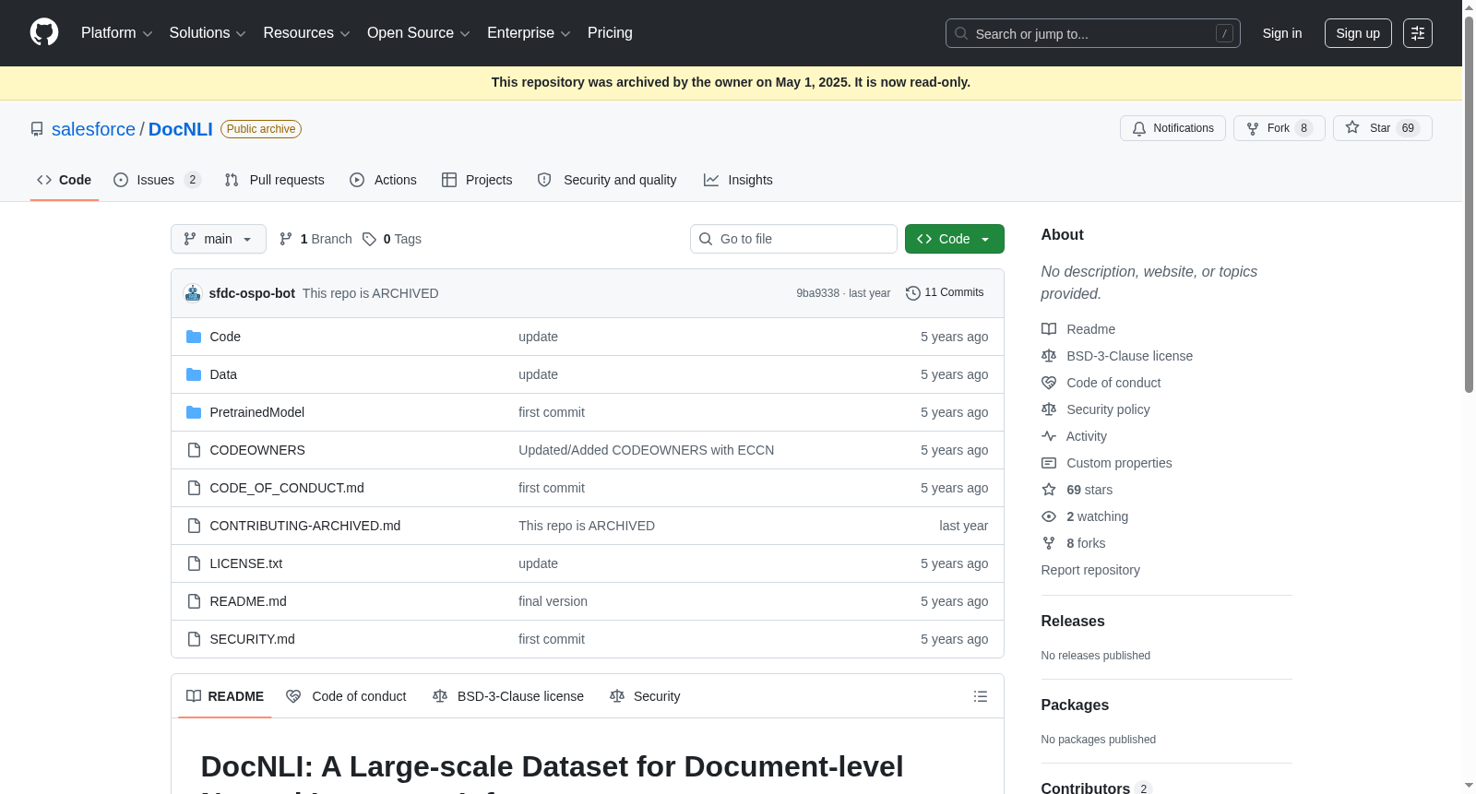The image size is (1476, 794).
Task: Fork the DocNLI repository
Action: 1280,128
